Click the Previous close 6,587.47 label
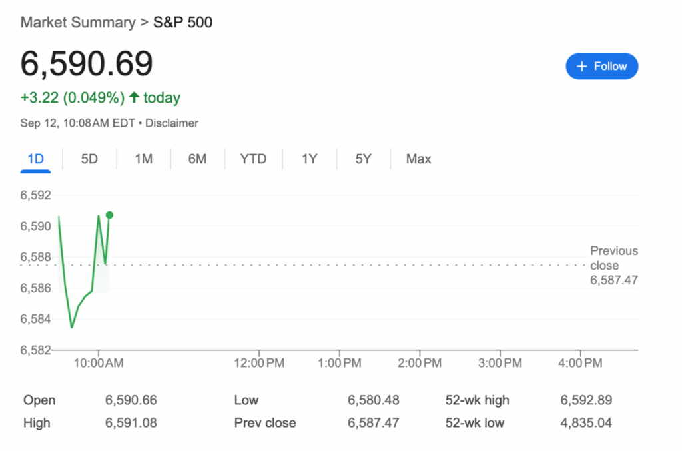Image resolution: width=682 pixels, height=451 pixels. click(613, 265)
